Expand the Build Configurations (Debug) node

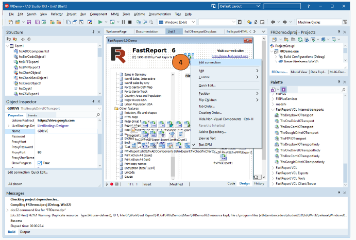(276, 57)
